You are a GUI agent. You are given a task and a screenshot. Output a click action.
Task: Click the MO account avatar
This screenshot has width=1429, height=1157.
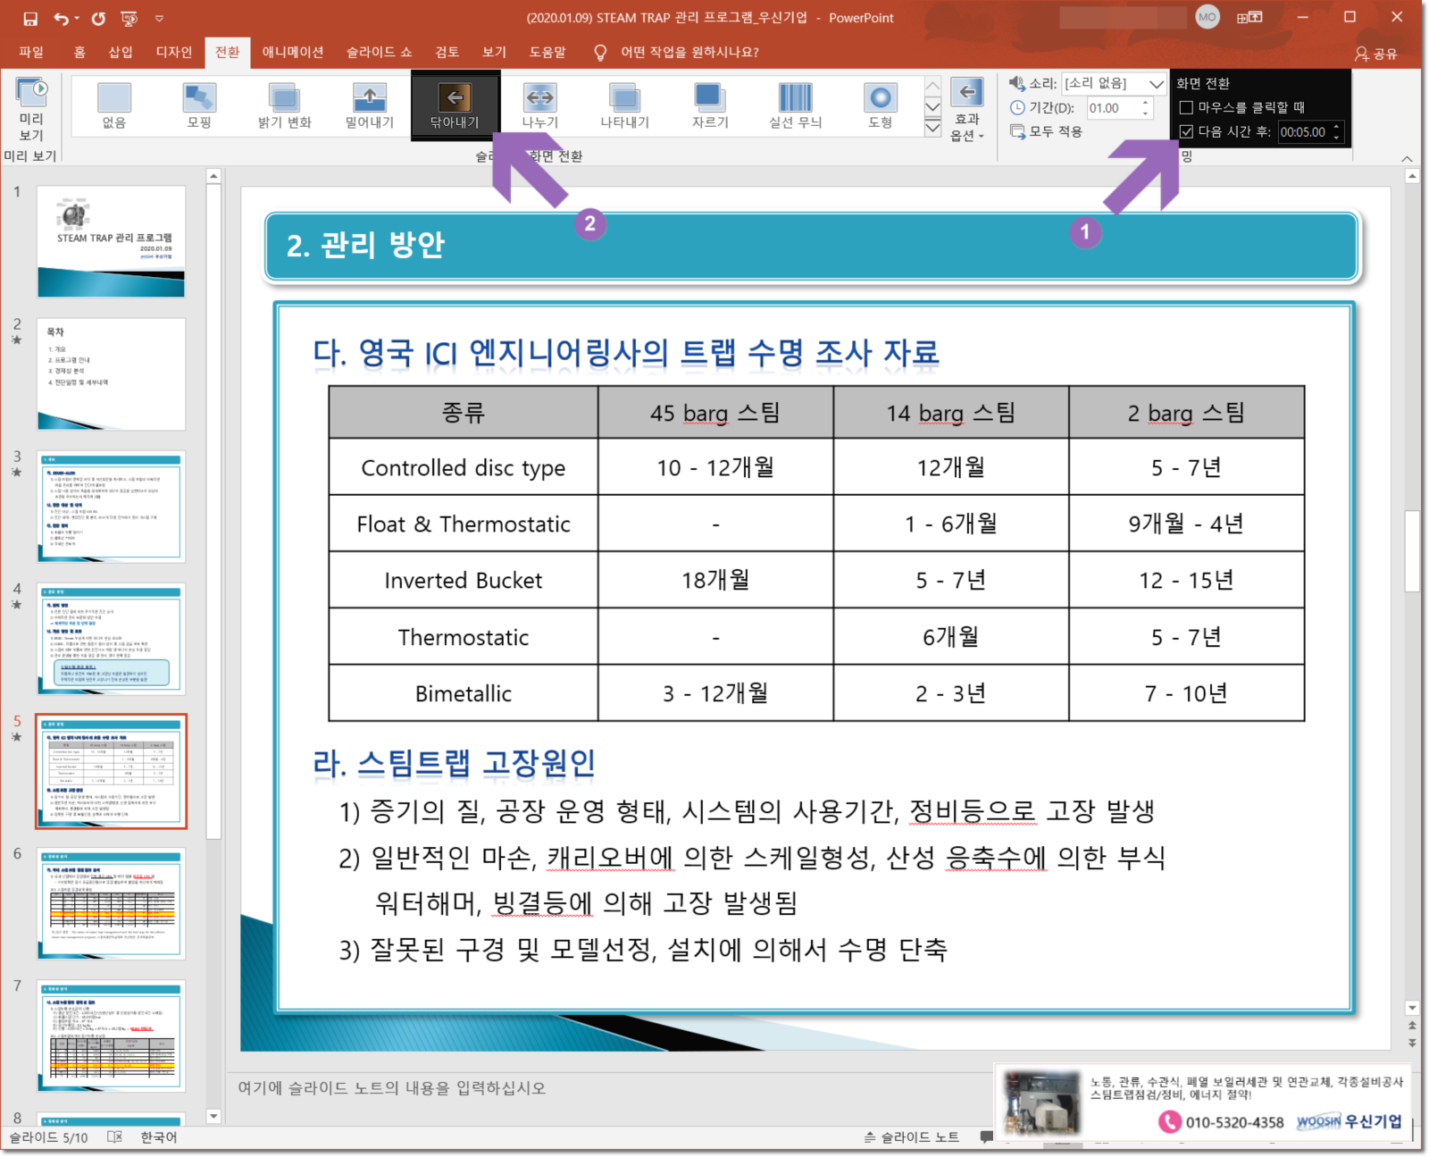click(x=1208, y=17)
